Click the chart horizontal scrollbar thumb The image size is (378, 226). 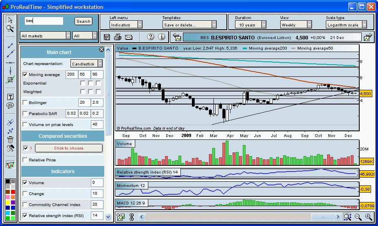[323, 217]
